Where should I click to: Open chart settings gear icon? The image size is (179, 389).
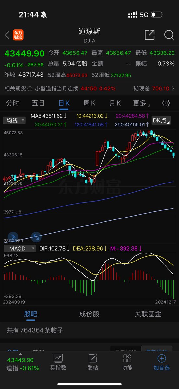[x=166, y=103]
